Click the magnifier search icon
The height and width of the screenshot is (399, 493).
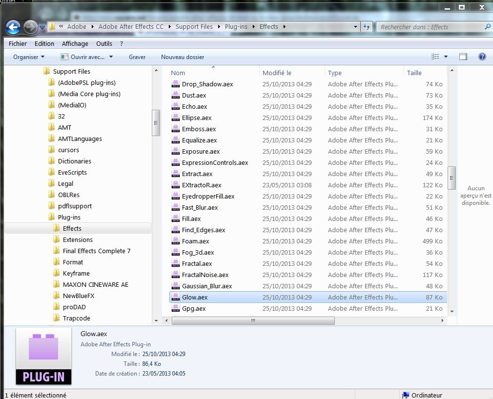click(487, 27)
